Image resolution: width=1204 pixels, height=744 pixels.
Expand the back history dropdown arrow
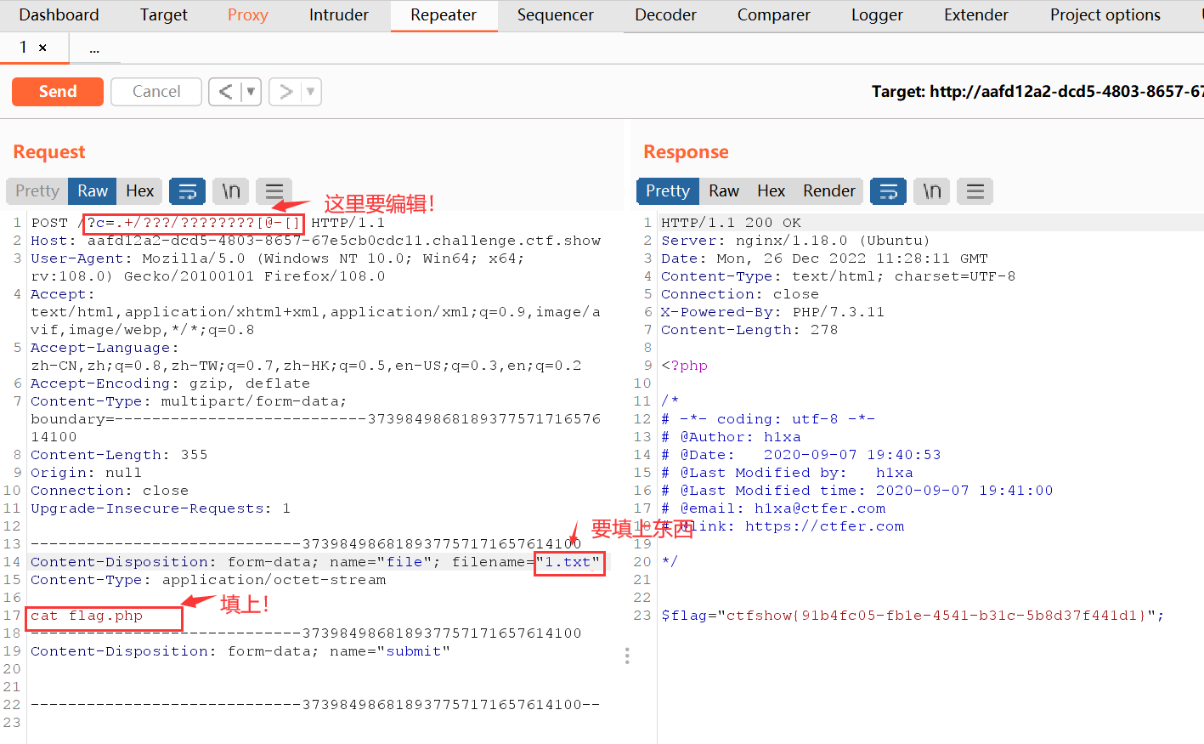251,92
